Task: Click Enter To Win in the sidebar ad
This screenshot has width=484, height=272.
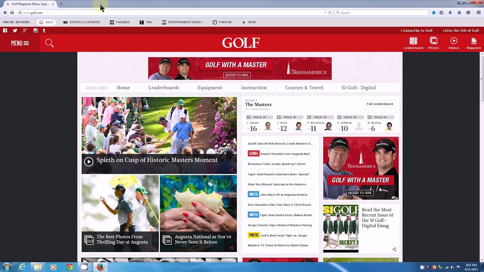Action: tap(360, 193)
